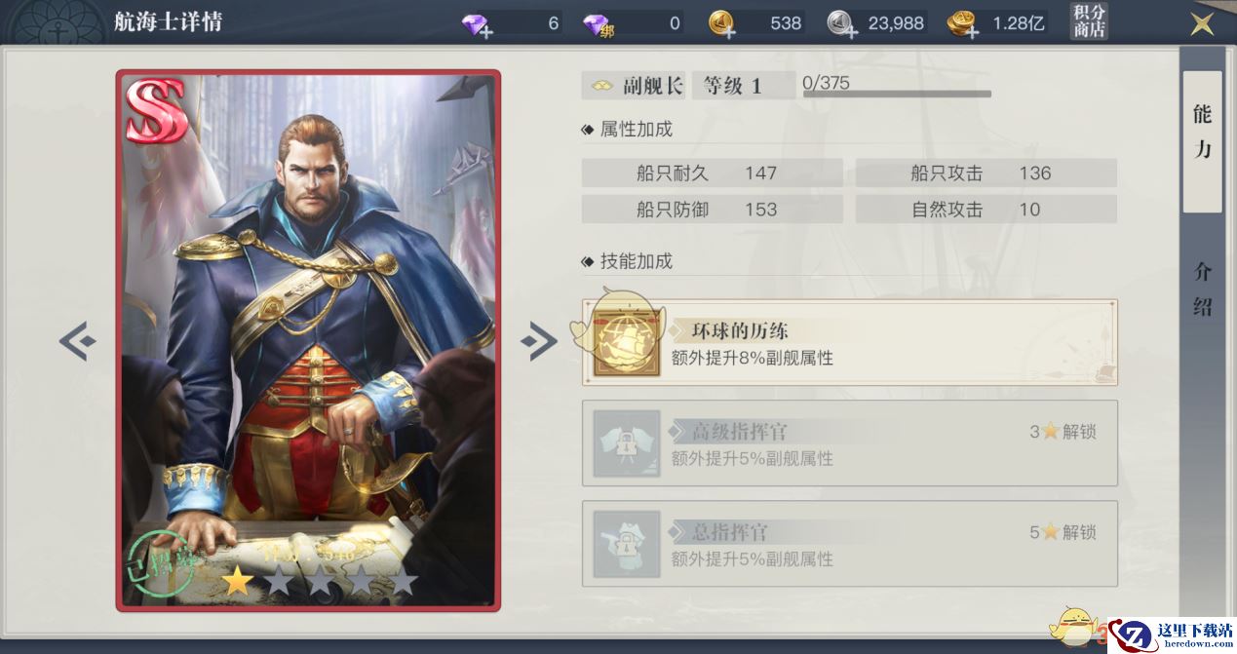1237x654 pixels.
Task: Add more purple diamonds currency
Action: [x=479, y=24]
